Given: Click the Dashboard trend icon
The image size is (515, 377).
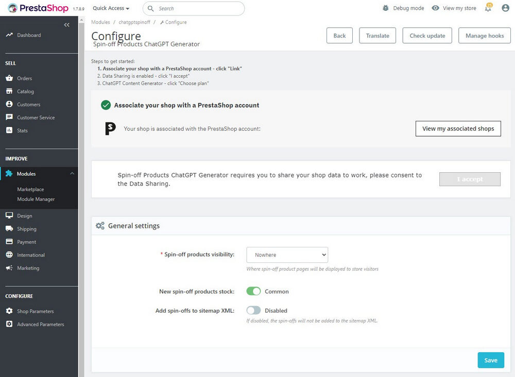Looking at the screenshot, I should coord(9,35).
